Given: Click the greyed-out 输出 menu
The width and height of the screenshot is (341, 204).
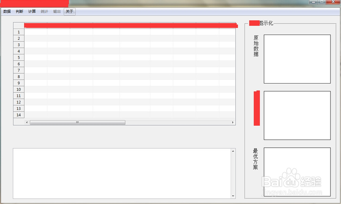Looking at the screenshot, I should [x=57, y=12].
